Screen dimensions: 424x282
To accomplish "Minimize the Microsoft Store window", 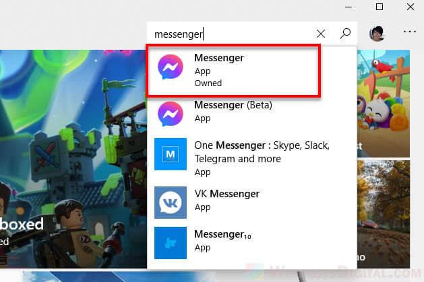I will click(x=349, y=7).
